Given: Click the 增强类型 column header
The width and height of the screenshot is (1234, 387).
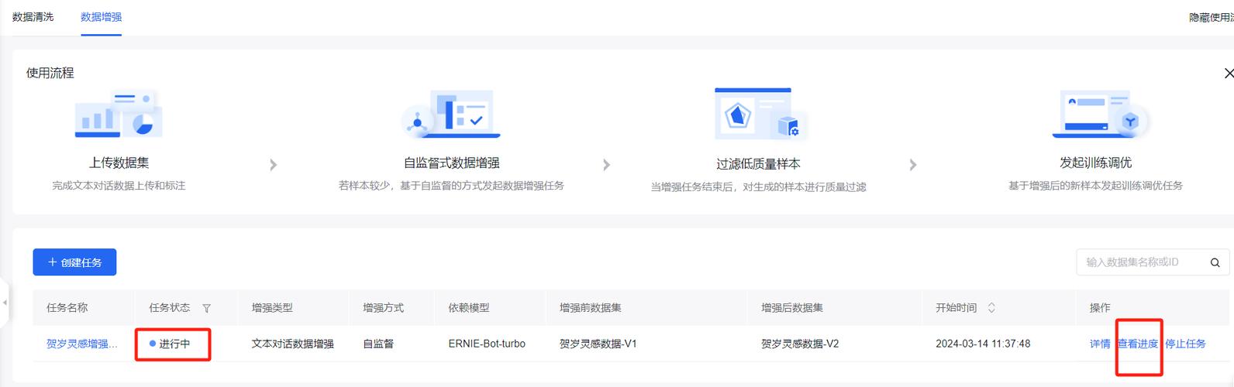Looking at the screenshot, I should [x=272, y=308].
